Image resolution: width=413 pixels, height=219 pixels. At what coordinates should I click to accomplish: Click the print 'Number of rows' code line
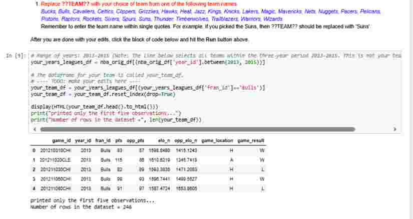click(116, 120)
